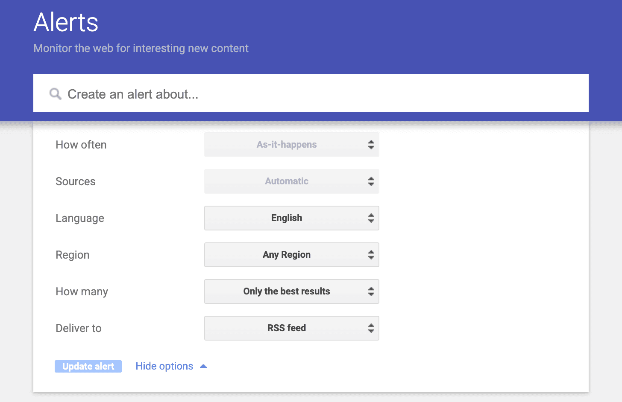Open the Region Any Region dropdown
This screenshot has height=402, width=622.
[x=292, y=255]
